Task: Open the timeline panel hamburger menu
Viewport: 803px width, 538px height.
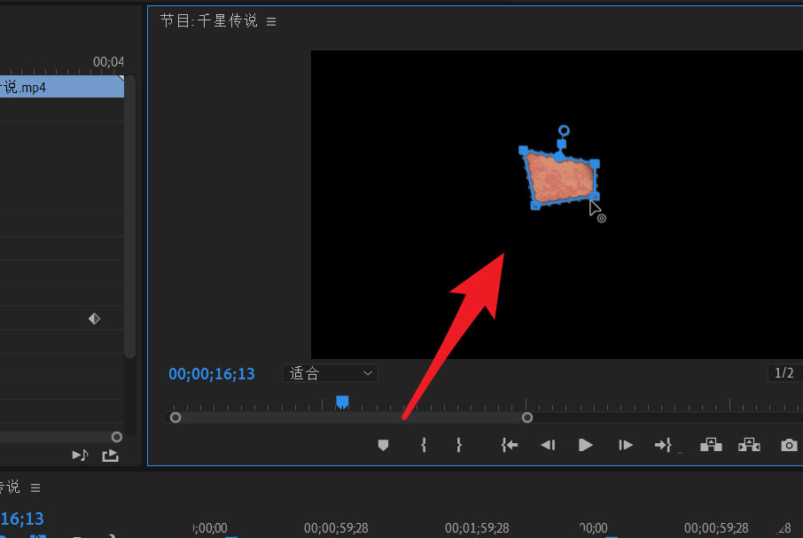Action: pos(36,487)
